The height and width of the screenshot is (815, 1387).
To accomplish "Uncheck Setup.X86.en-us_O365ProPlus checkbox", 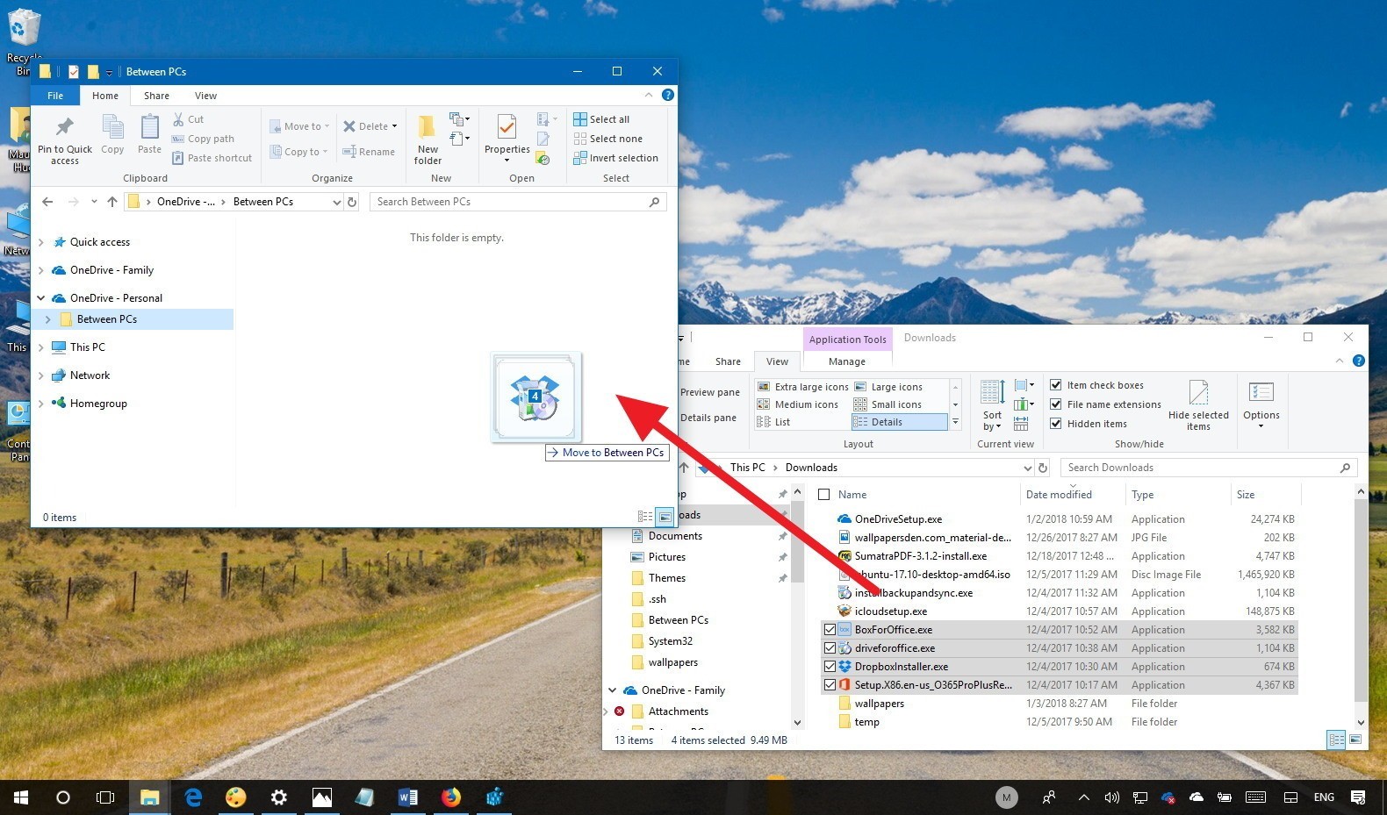I will tap(830, 684).
